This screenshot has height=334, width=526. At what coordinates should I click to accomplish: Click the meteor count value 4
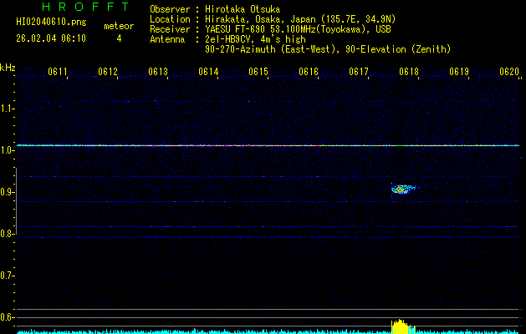[x=118, y=38]
